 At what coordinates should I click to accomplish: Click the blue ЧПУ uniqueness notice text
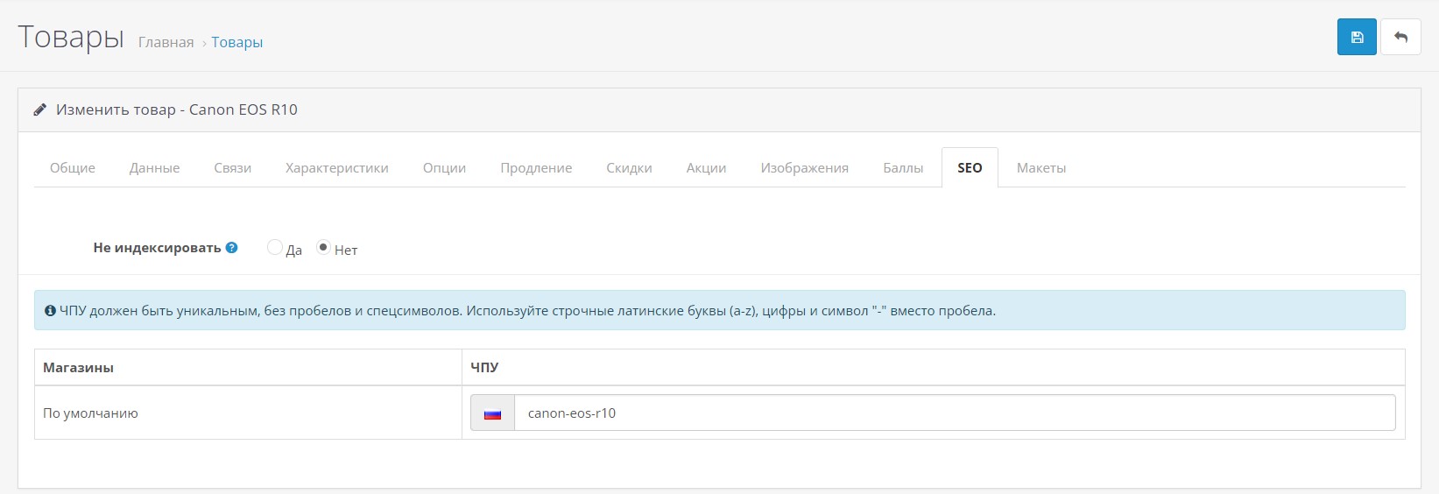(527, 311)
